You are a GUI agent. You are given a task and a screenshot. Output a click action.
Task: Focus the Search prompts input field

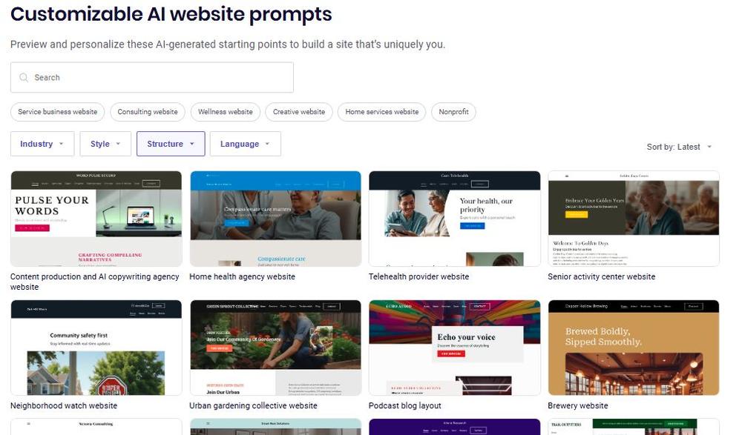[x=152, y=78]
